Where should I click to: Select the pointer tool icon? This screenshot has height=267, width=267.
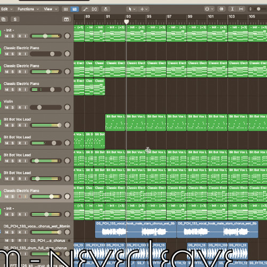click(130, 9)
